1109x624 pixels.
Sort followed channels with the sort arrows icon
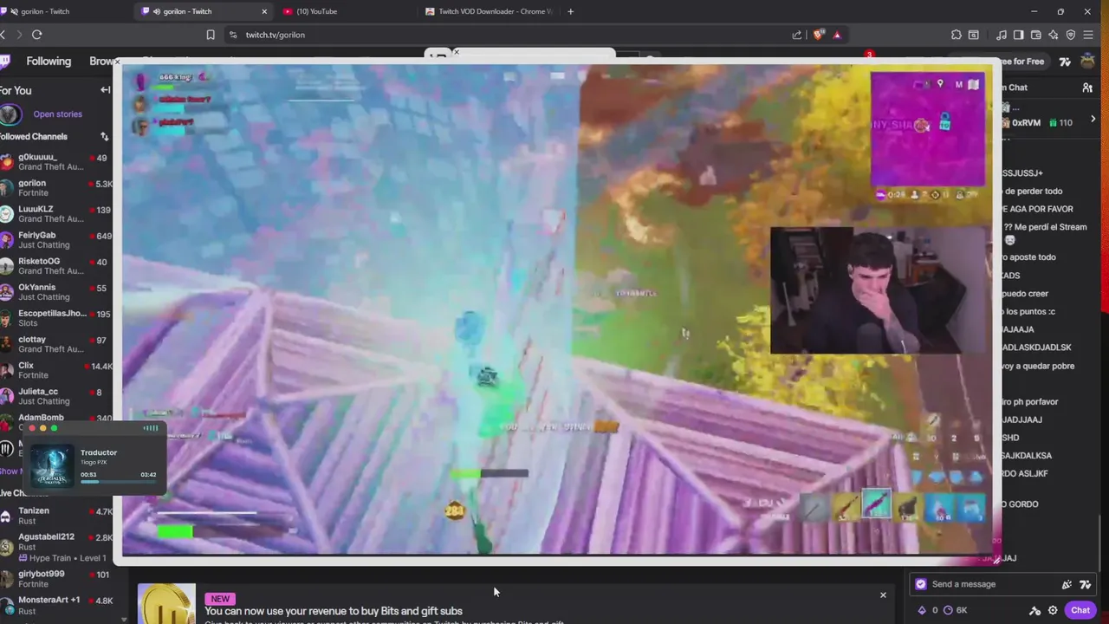click(104, 136)
